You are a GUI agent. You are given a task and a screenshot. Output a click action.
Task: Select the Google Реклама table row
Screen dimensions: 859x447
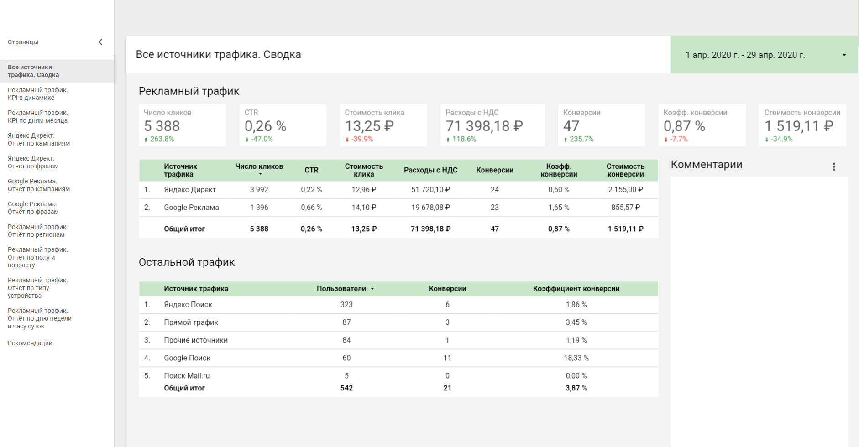click(x=191, y=208)
